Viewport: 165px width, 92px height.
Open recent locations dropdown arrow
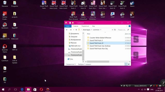(73, 30)
